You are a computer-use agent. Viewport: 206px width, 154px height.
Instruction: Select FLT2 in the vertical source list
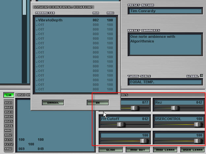(x=9, y=144)
